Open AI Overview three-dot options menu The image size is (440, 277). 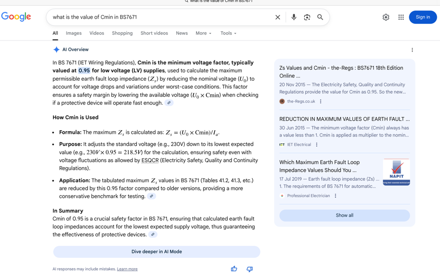(x=412, y=50)
